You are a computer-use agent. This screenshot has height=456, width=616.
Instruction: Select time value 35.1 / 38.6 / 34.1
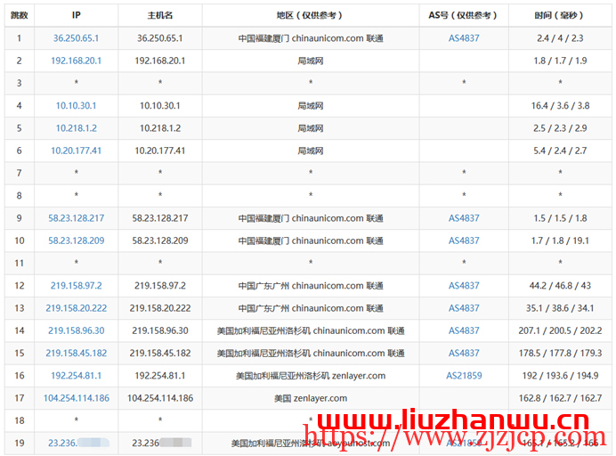pyautogui.click(x=560, y=308)
